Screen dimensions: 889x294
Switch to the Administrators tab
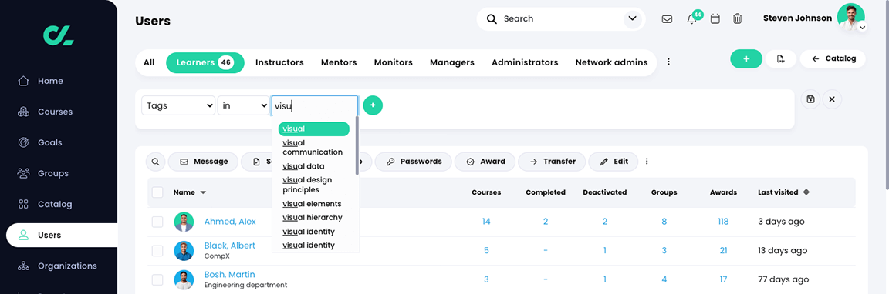[x=525, y=62]
